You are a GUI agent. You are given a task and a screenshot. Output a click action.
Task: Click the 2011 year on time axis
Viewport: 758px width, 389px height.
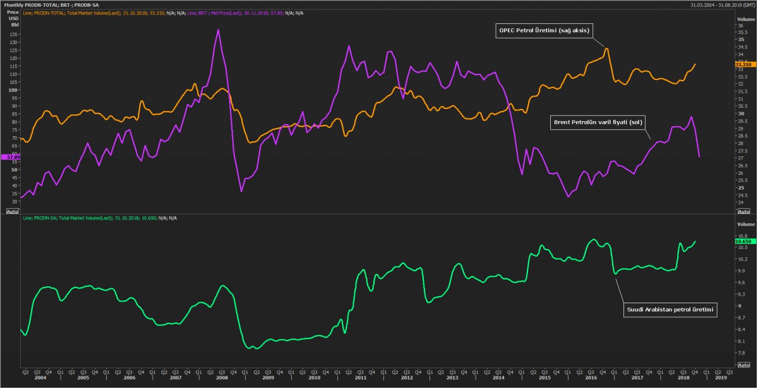[360, 377]
